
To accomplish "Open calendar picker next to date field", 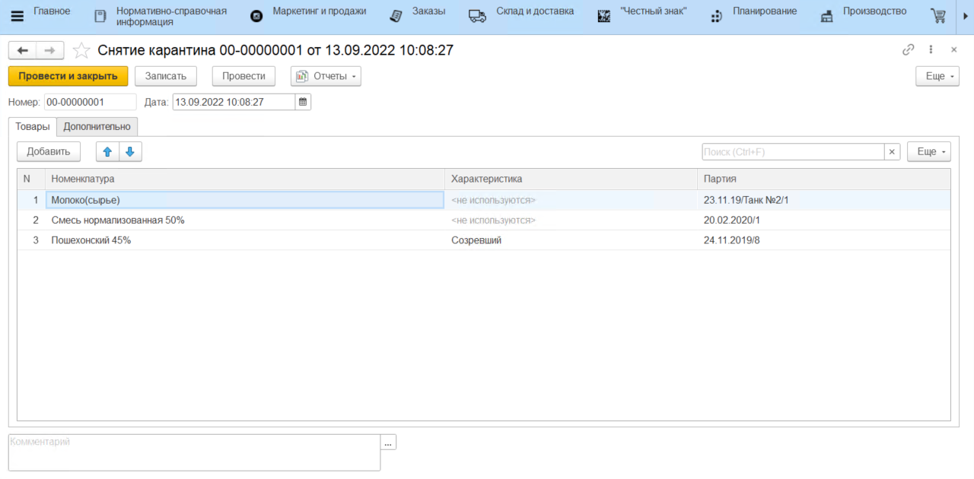I will point(303,102).
